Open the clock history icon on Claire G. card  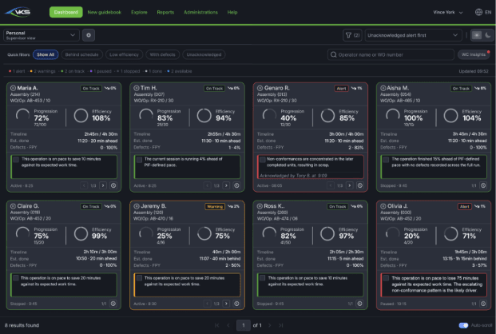pos(113,304)
